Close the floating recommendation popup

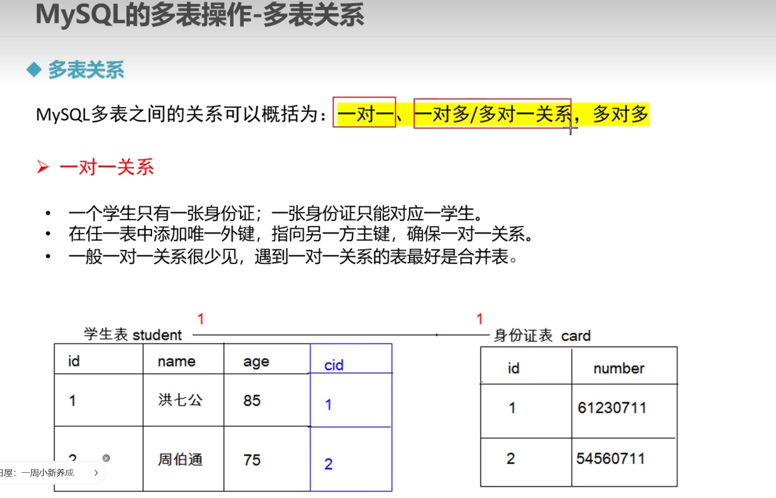tap(106, 458)
